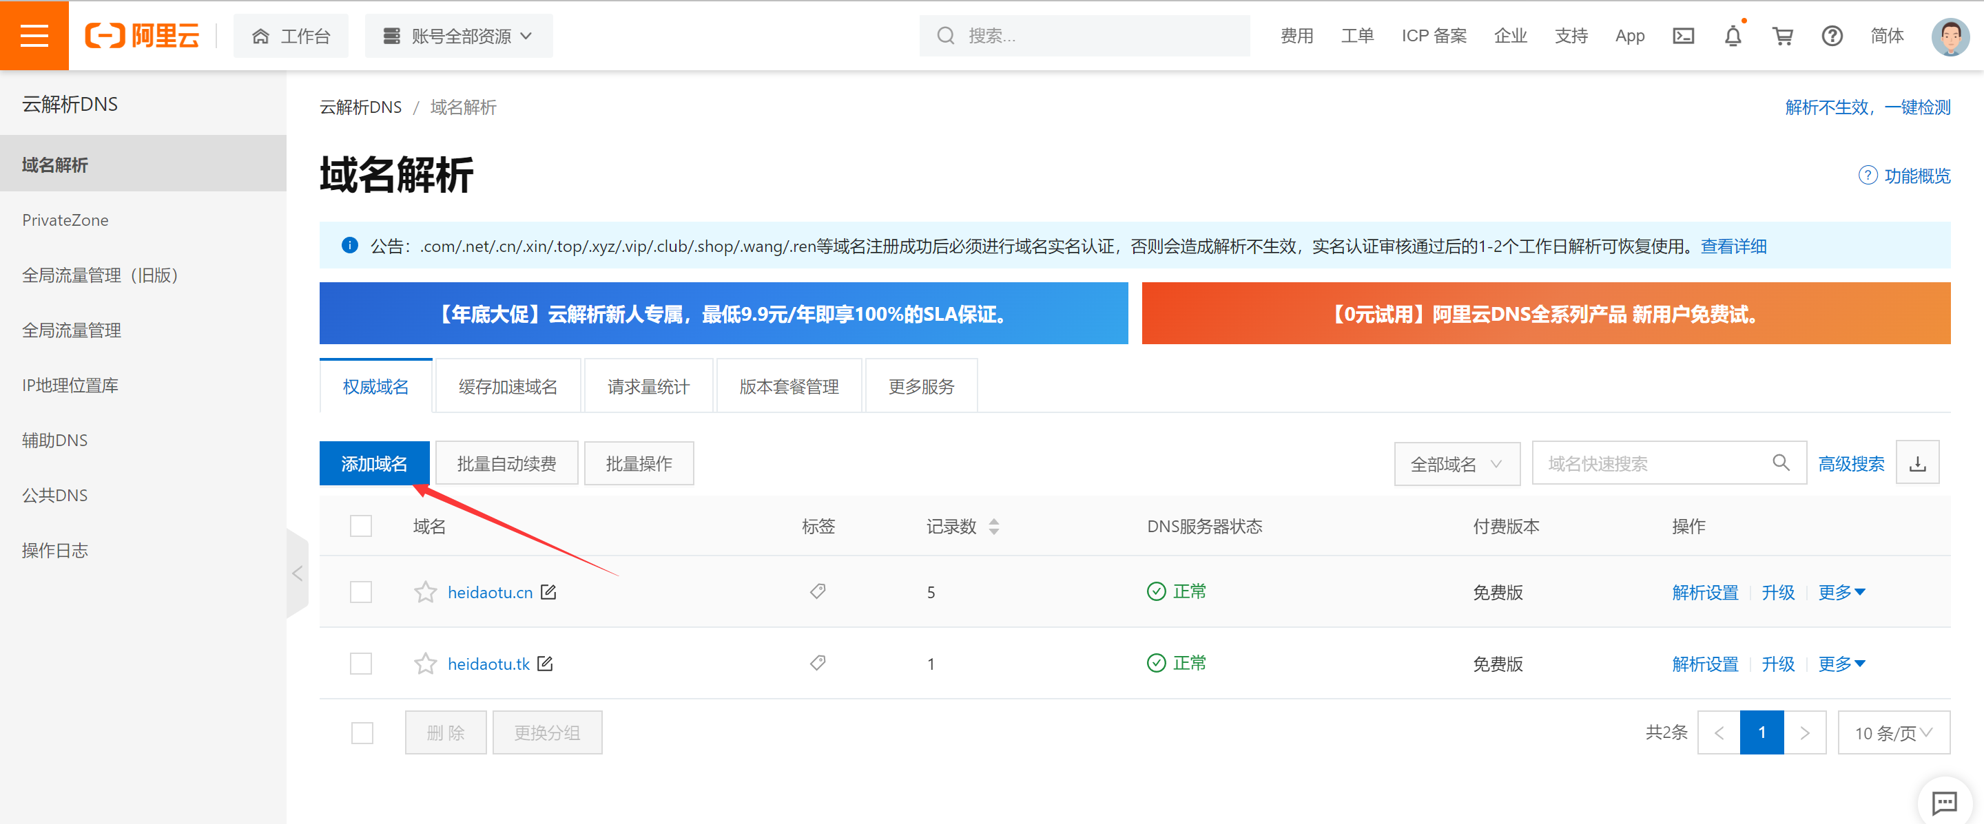This screenshot has width=1984, height=824.
Task: Check the heidaotu.tk row checkbox
Action: (x=360, y=663)
